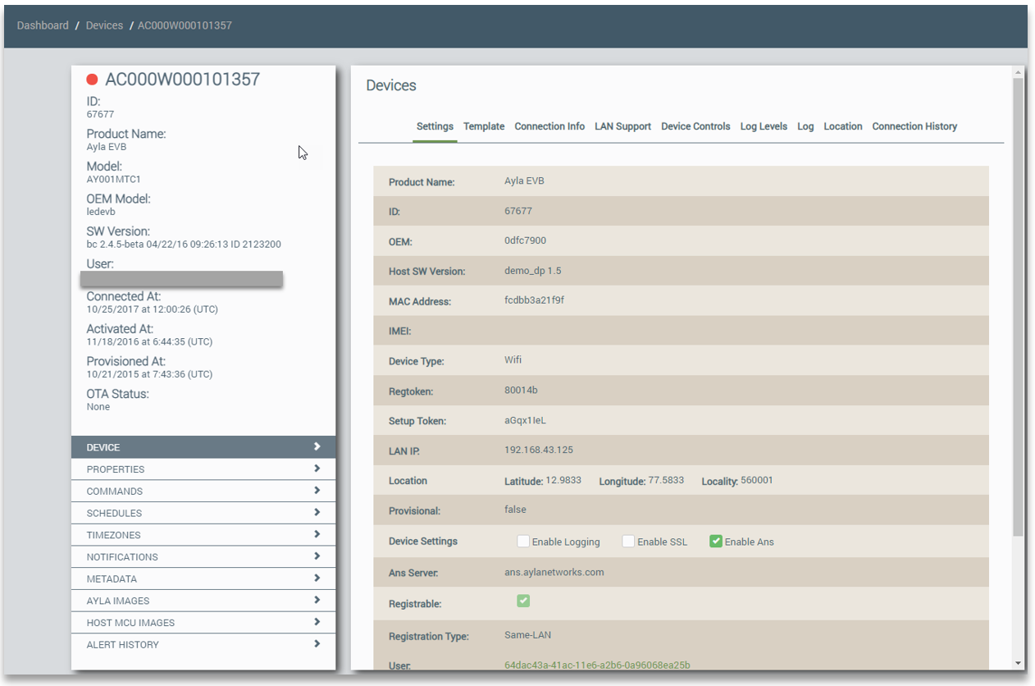Expand the AYLA IMAGES section chevron
This screenshot has height=686, width=1035.
(x=317, y=600)
